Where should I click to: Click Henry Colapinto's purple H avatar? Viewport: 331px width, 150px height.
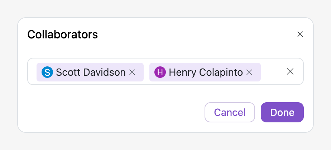click(x=160, y=72)
